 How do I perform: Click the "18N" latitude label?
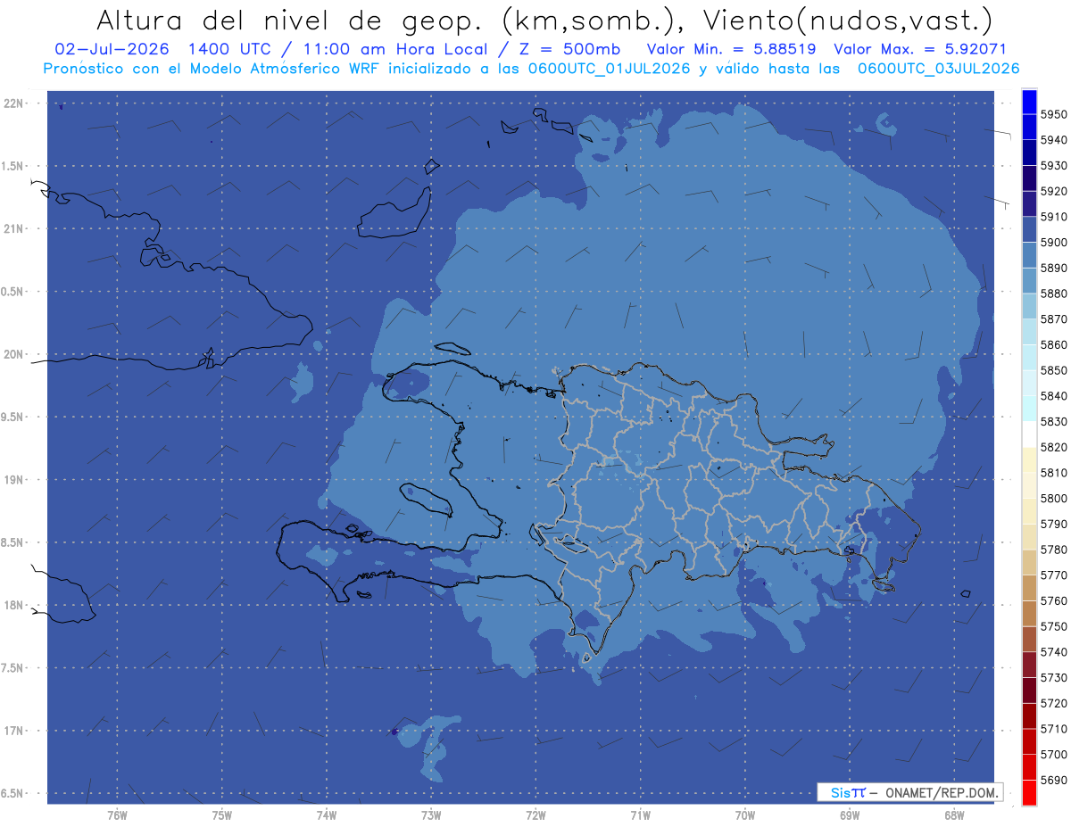point(14,605)
